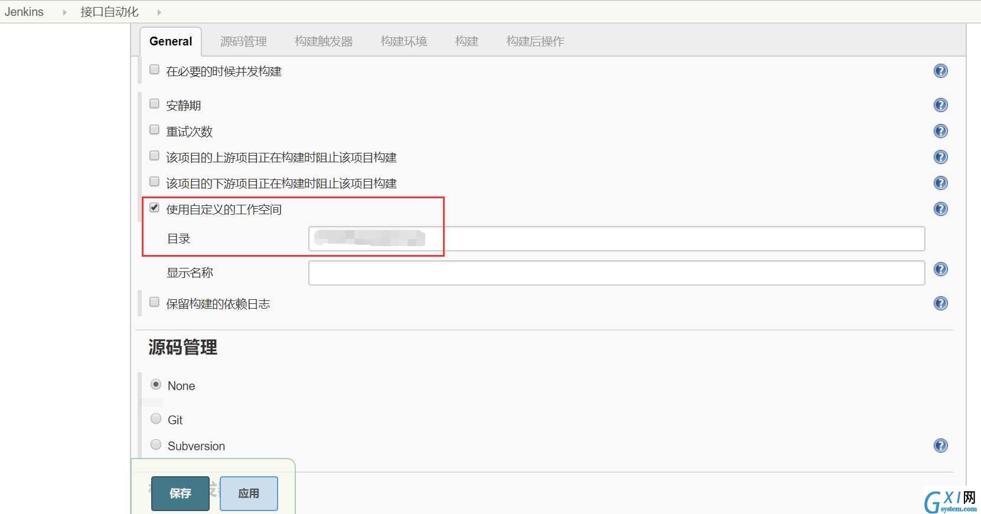This screenshot has height=514, width=981.
Task: Open help icon for 重试次数
Action: click(940, 131)
